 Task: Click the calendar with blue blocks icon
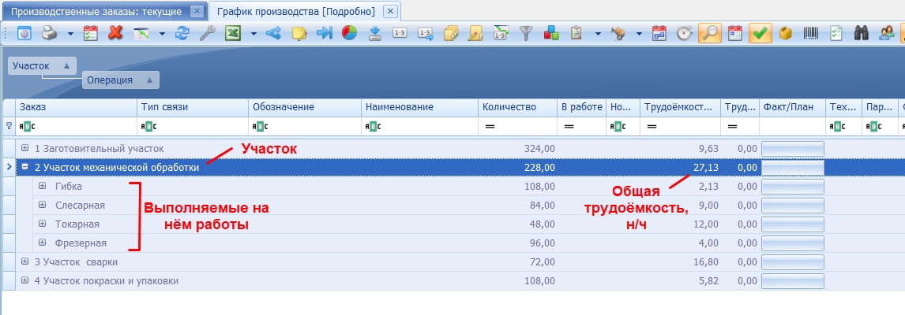[x=659, y=33]
